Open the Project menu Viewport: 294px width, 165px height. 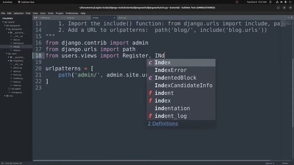(59, 13)
